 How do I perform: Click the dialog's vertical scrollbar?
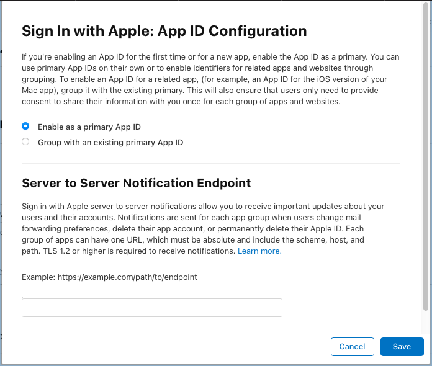426,156
